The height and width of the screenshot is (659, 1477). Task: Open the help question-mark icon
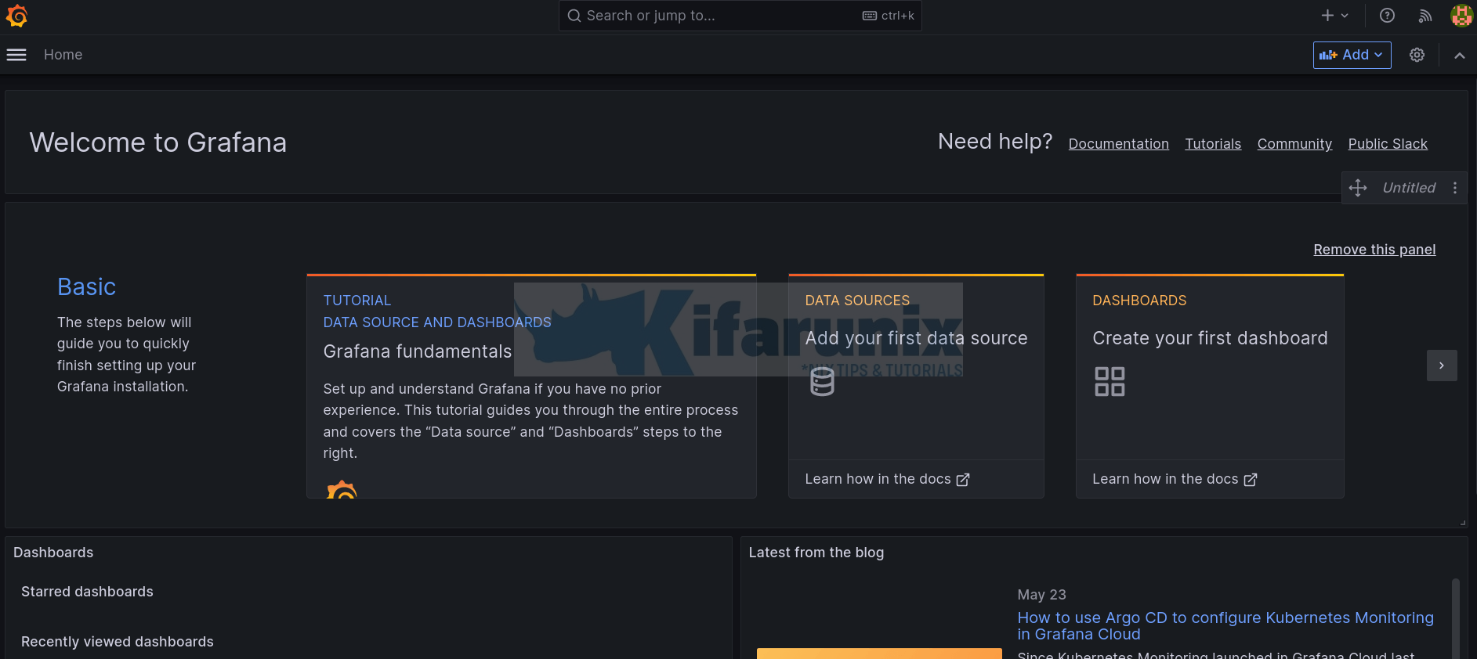coord(1387,16)
